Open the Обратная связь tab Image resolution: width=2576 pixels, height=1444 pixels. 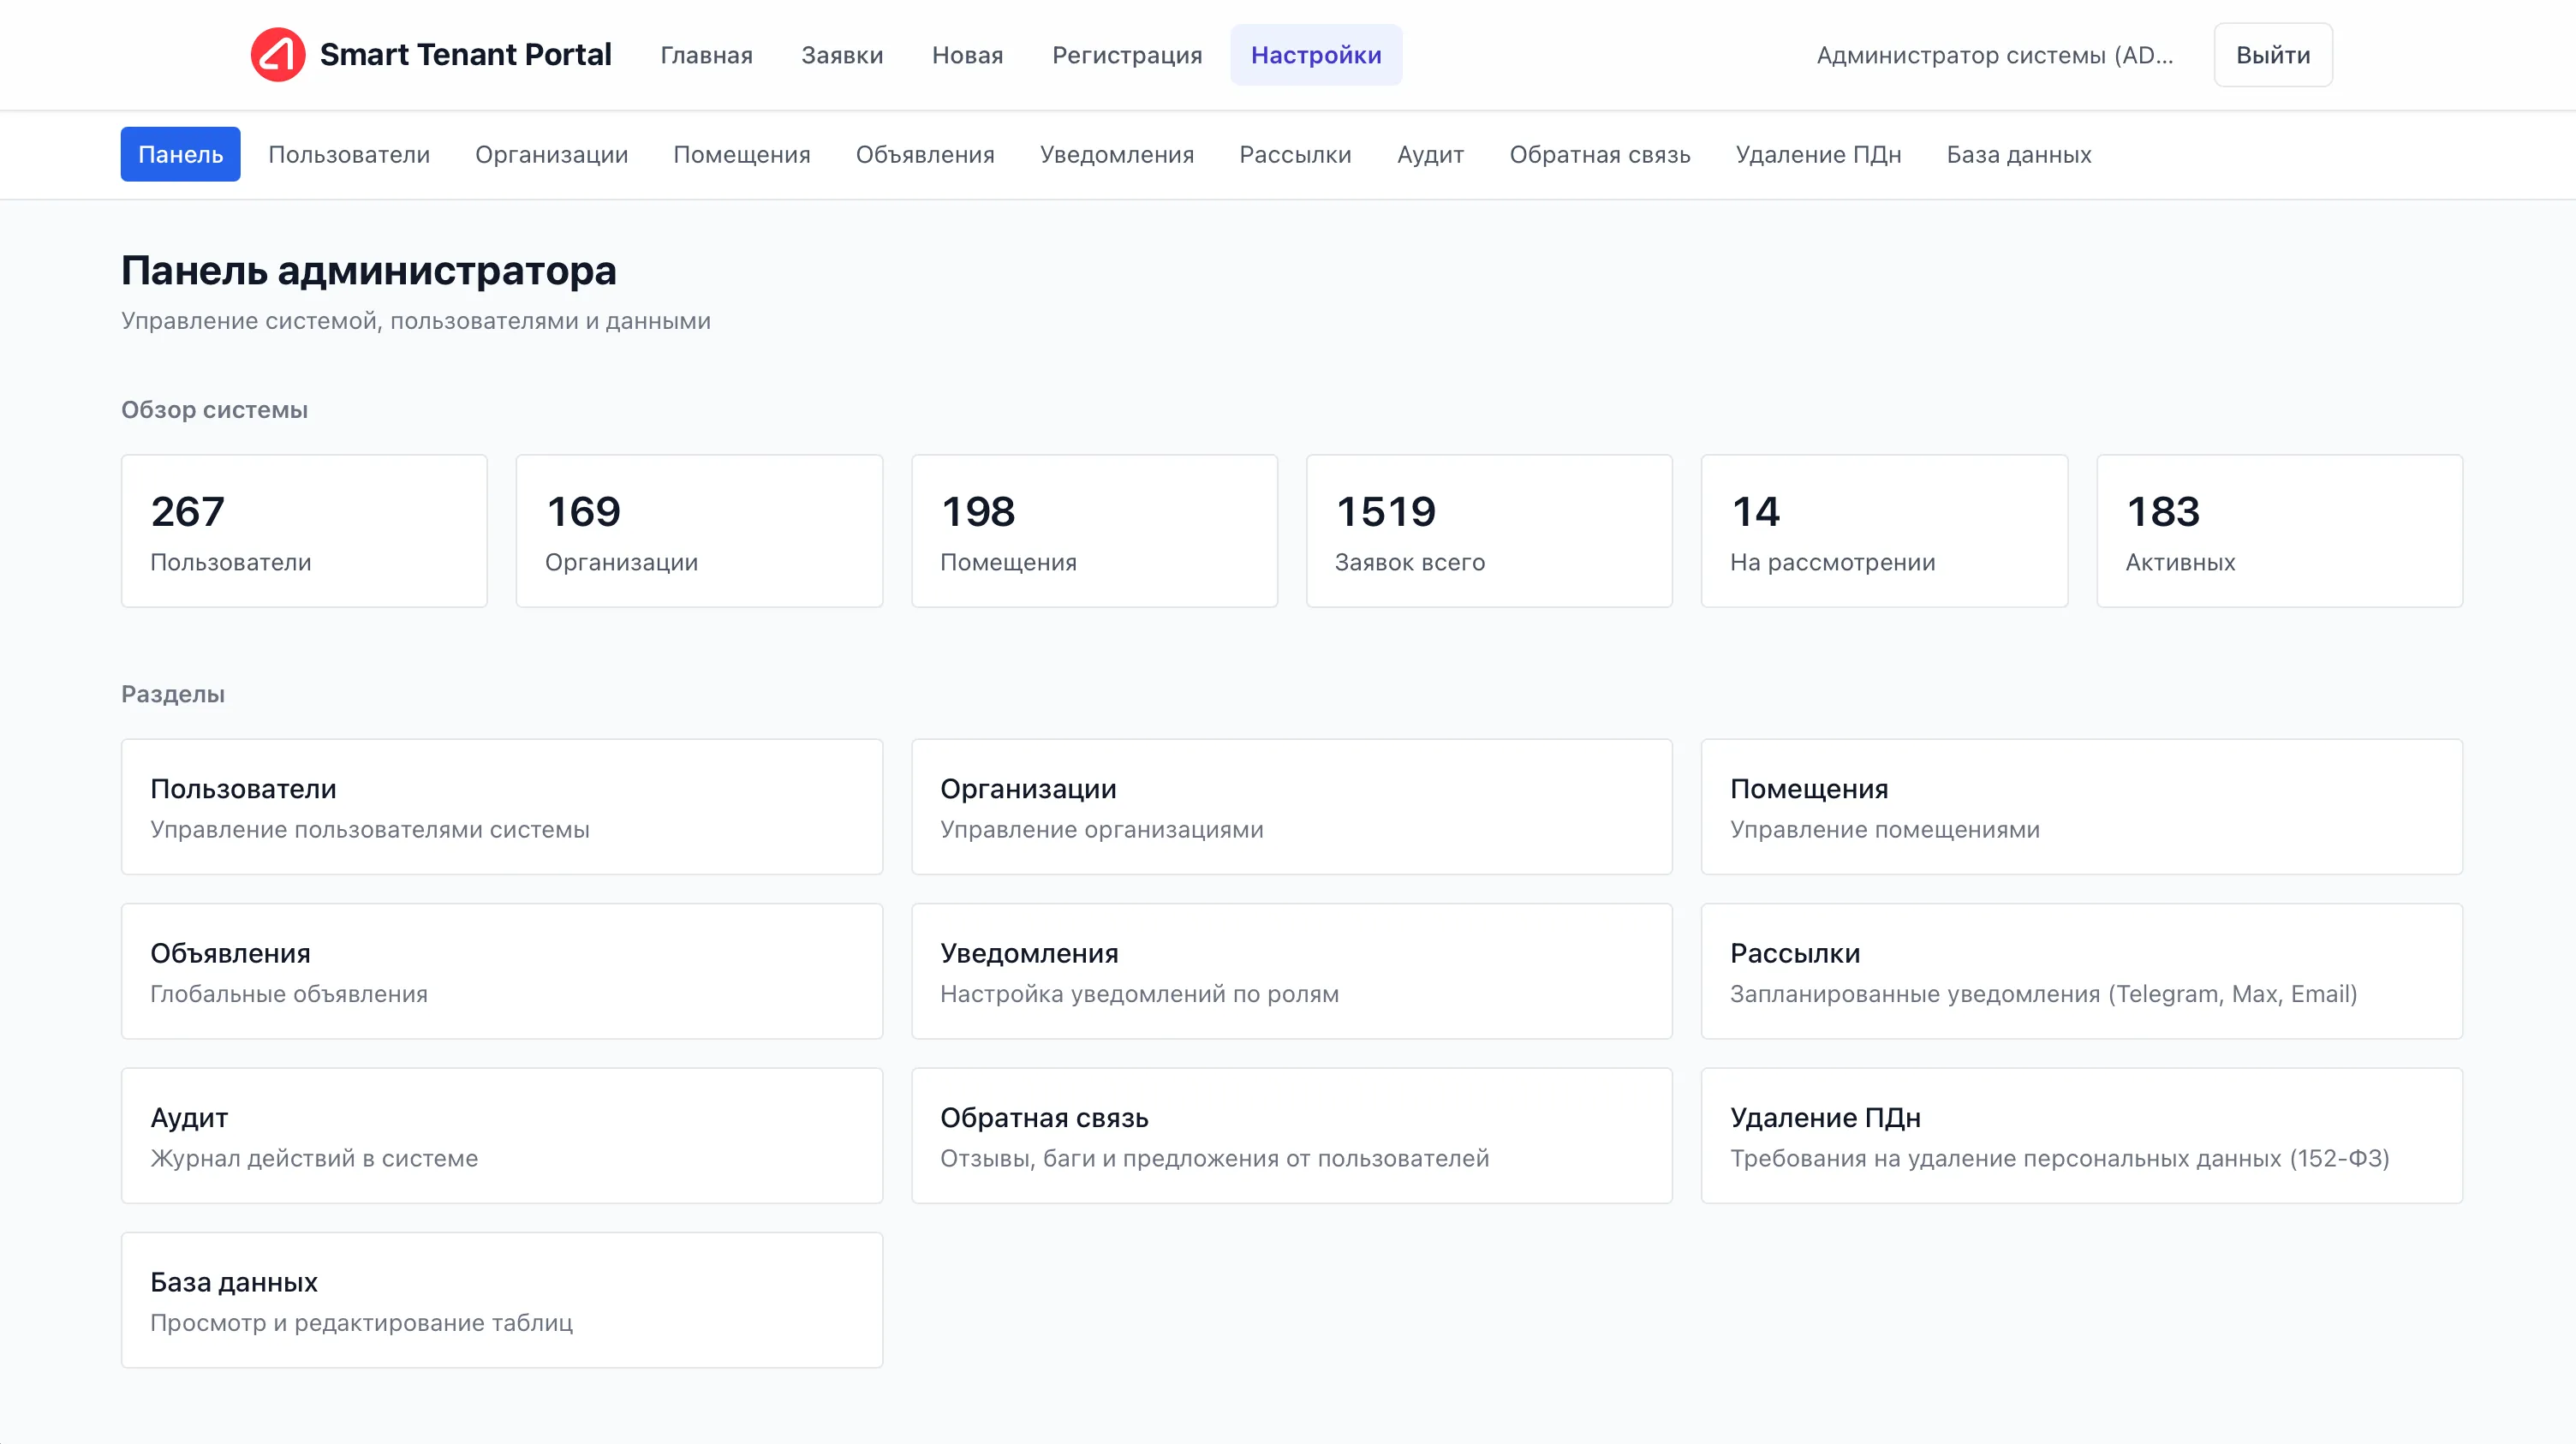click(1600, 154)
